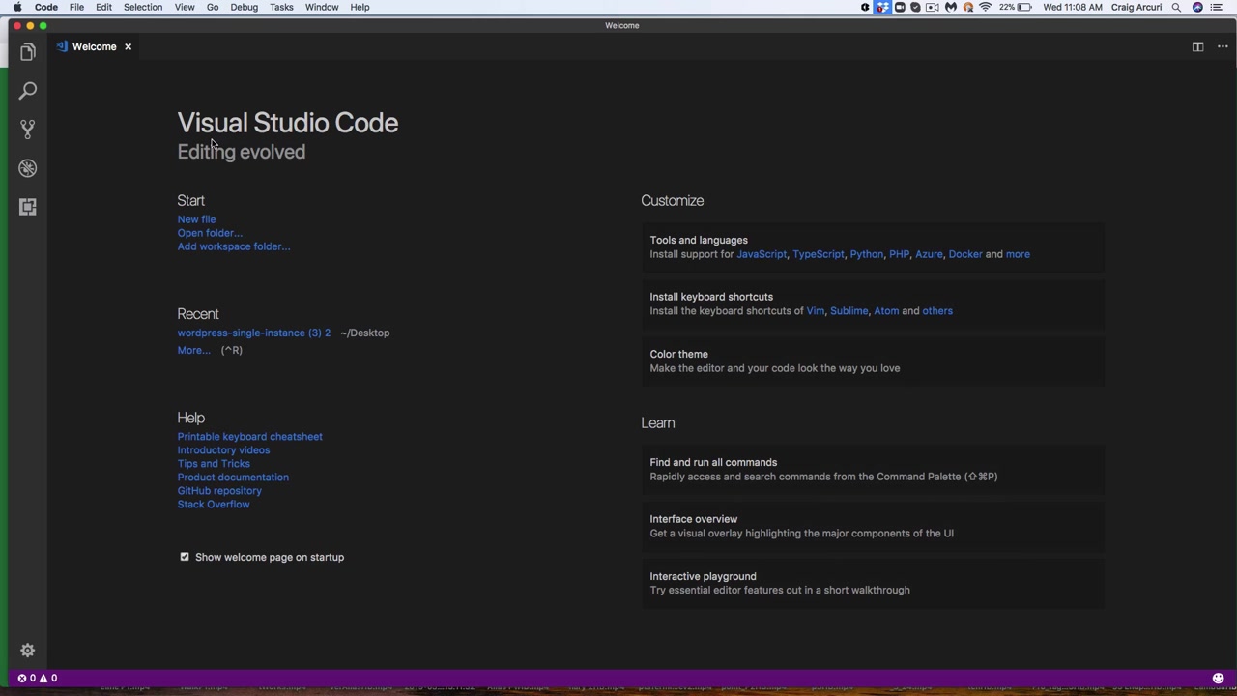Open Interactive playground walkthrough

click(703, 576)
